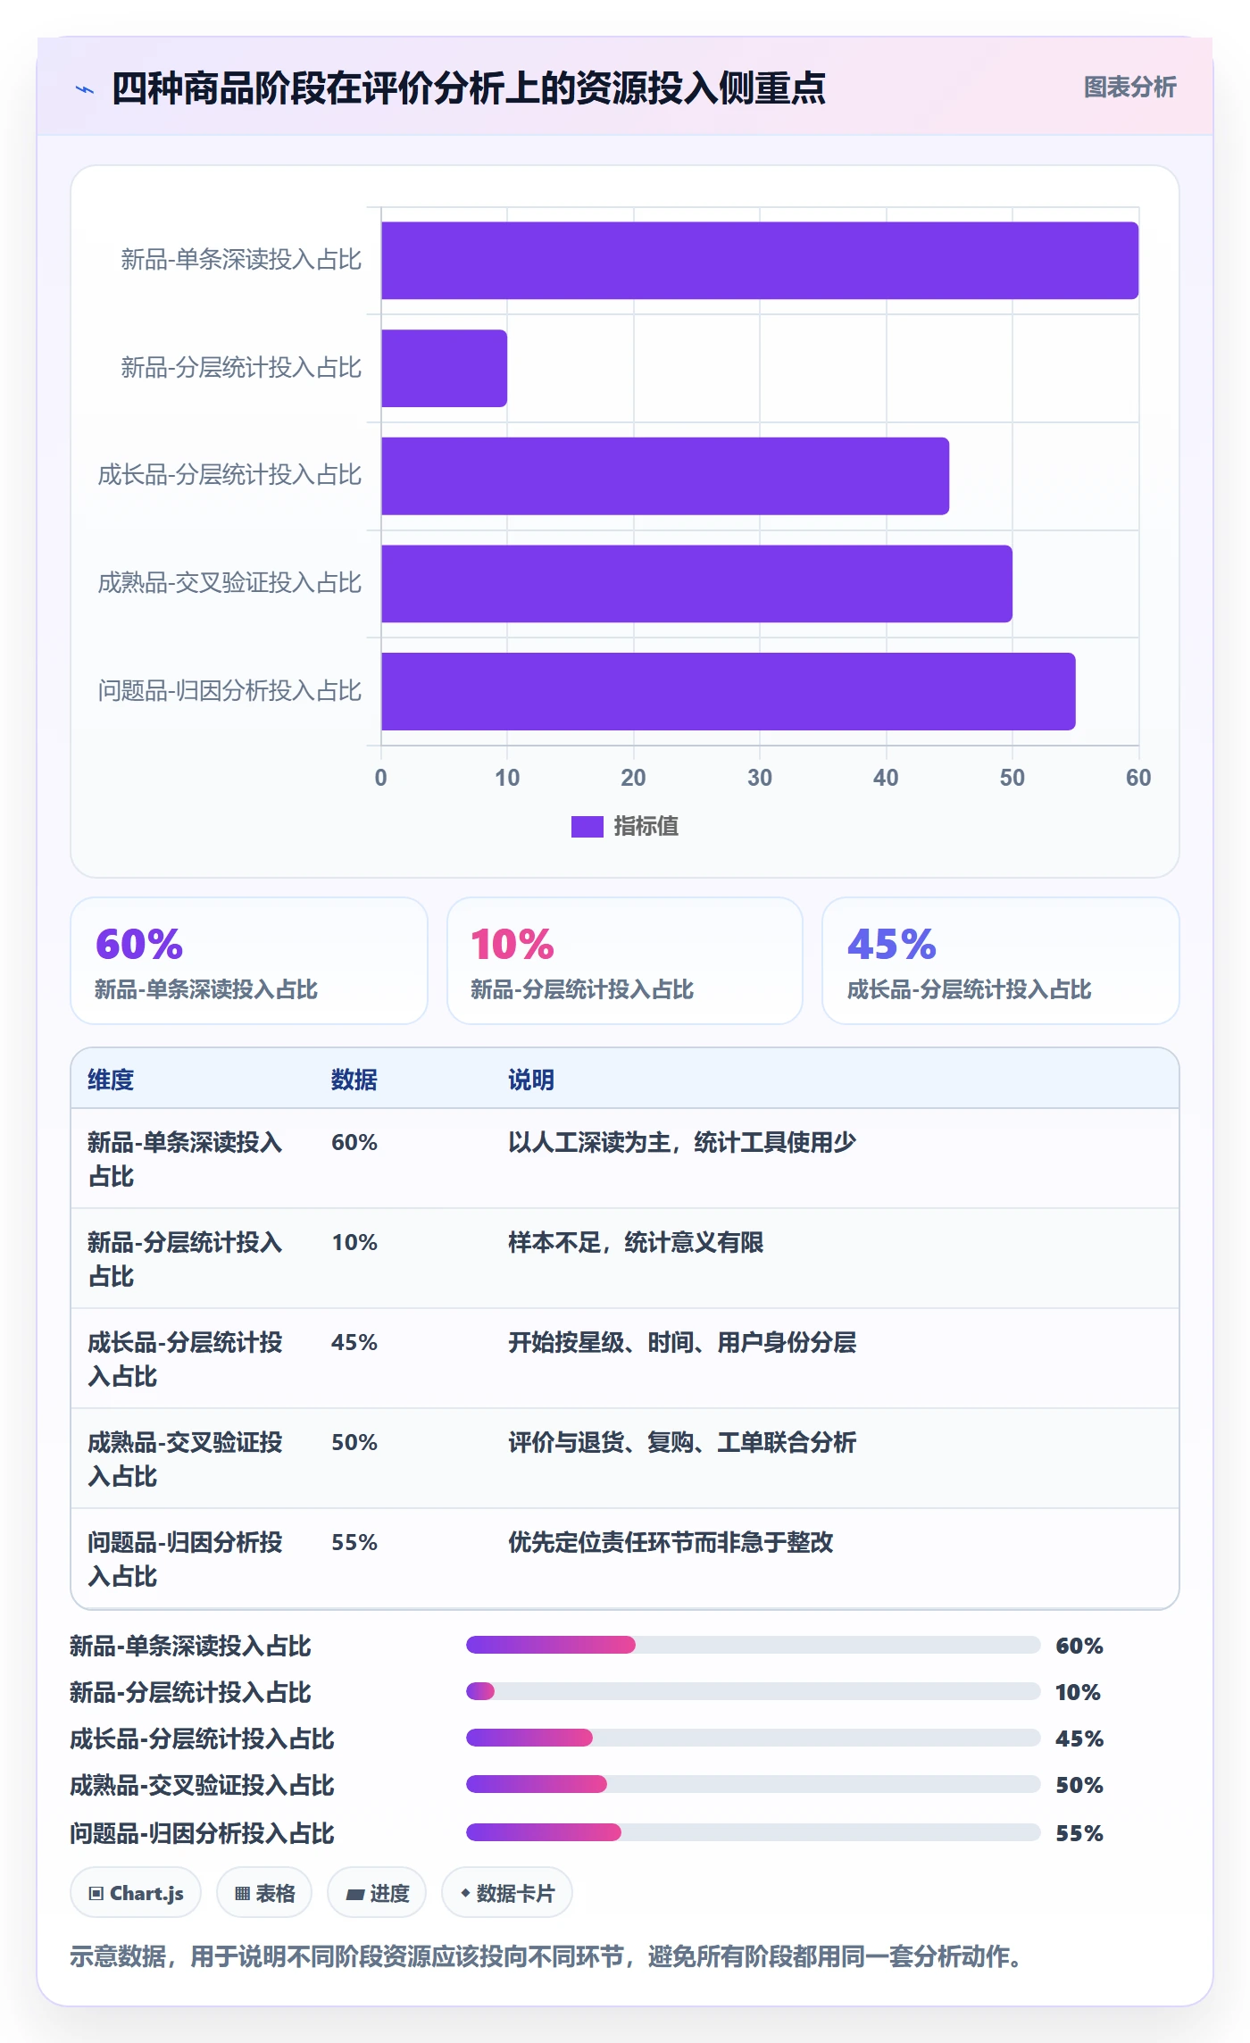Click the 60% data card
The height and width of the screenshot is (2043, 1250).
coord(249,961)
